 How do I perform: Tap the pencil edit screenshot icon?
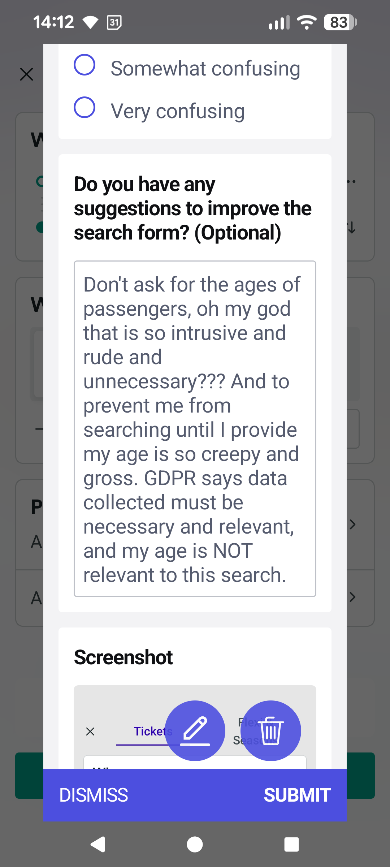click(195, 730)
